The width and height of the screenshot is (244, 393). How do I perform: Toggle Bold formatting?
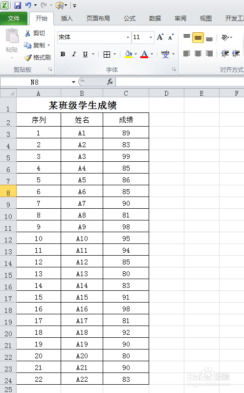point(63,54)
